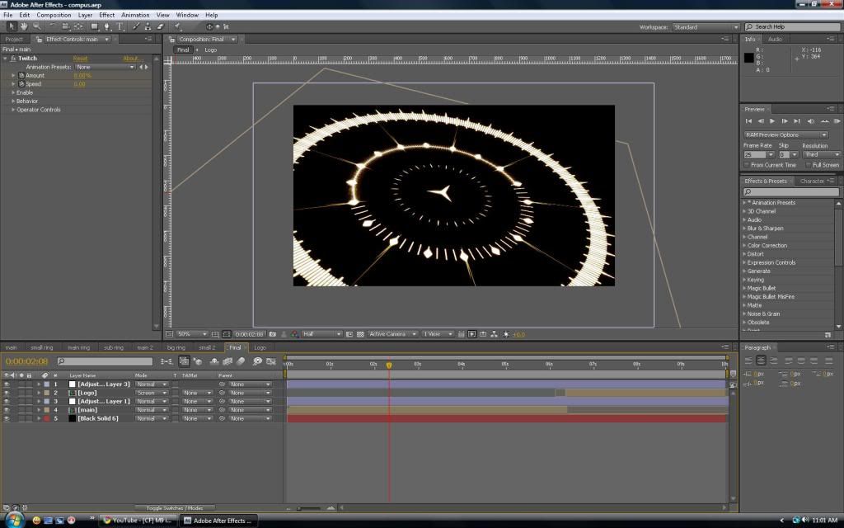The image size is (844, 528).
Task: Enable the From Current Time checkbox
Action: pos(747,165)
